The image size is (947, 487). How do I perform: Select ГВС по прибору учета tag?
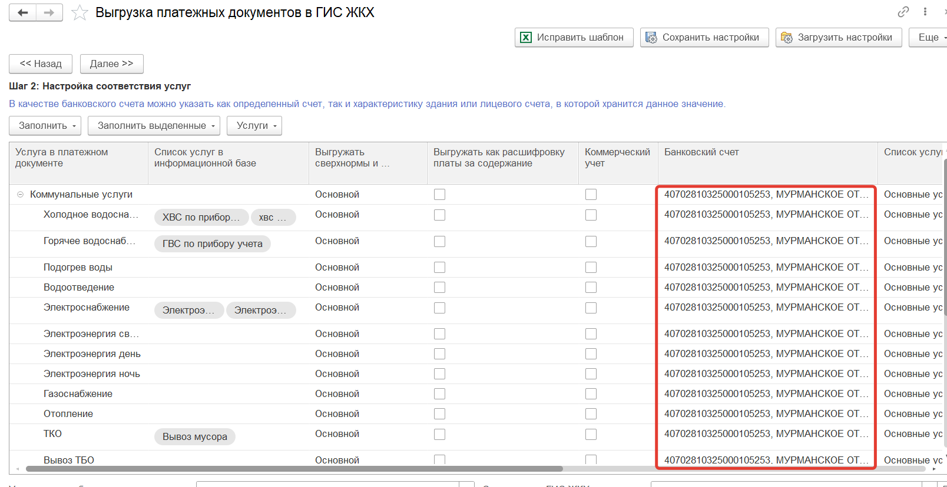(213, 244)
